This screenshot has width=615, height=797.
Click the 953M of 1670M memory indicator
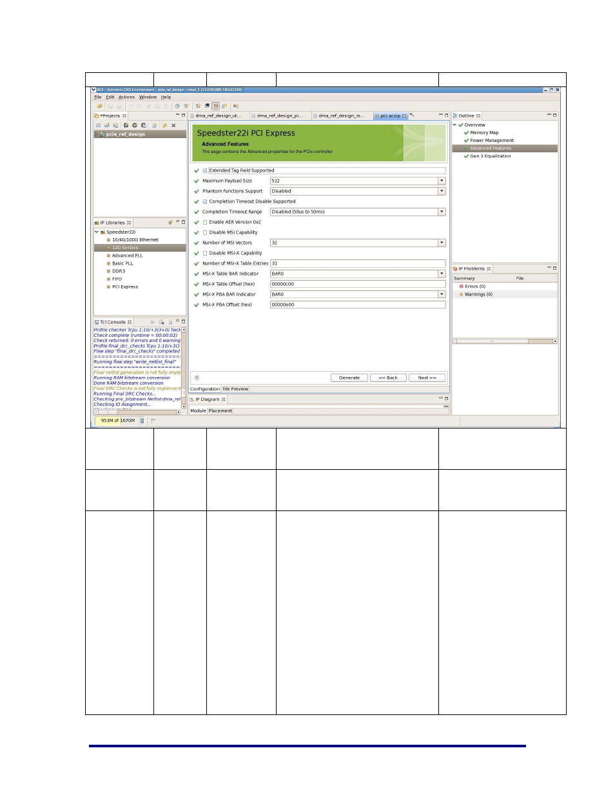point(118,421)
